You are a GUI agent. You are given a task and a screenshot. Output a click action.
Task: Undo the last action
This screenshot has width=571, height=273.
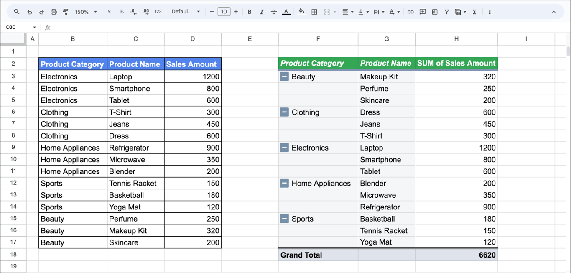(x=29, y=12)
